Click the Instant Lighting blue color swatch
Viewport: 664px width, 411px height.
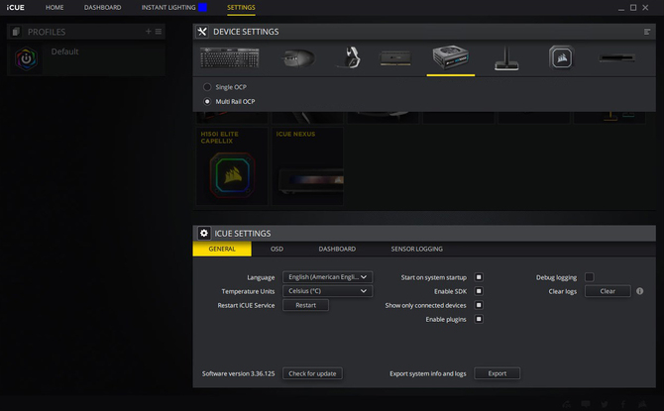tap(203, 7)
